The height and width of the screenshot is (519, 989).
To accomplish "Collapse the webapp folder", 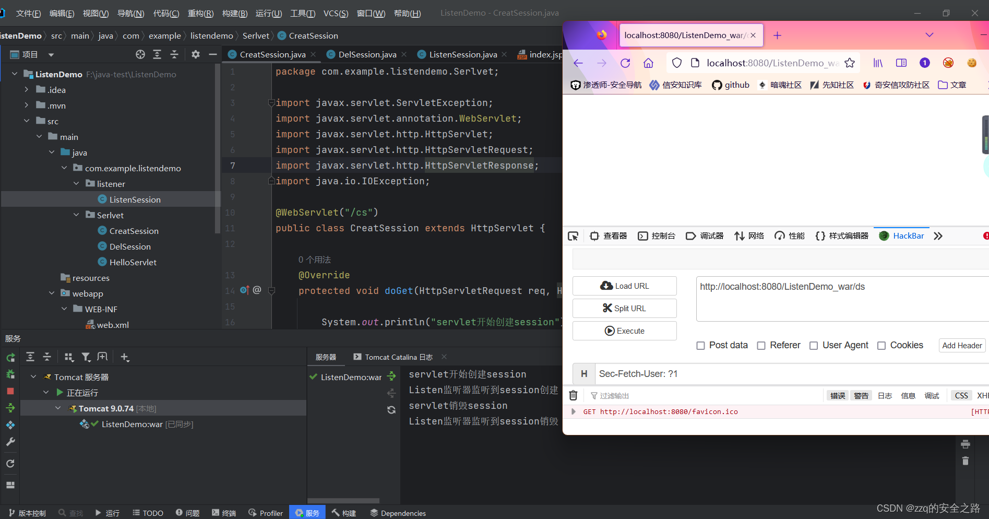I will 52,293.
